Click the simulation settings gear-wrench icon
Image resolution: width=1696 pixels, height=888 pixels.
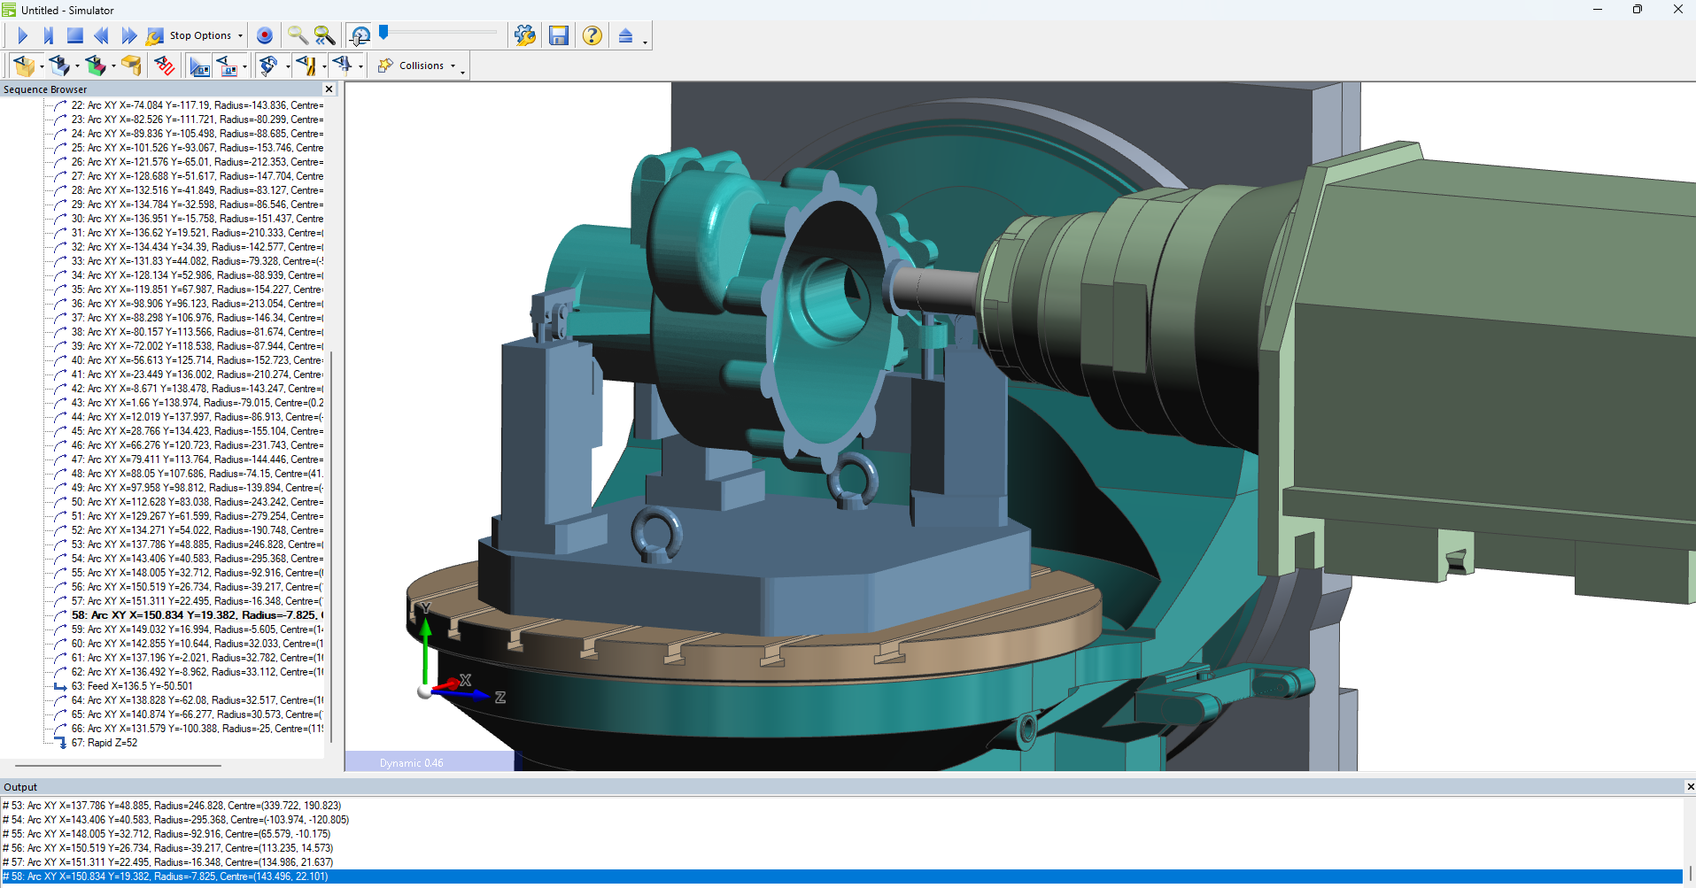click(524, 35)
